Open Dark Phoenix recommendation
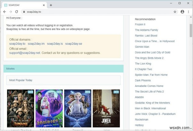This screenshot has width=193, height=131. [x=143, y=81]
